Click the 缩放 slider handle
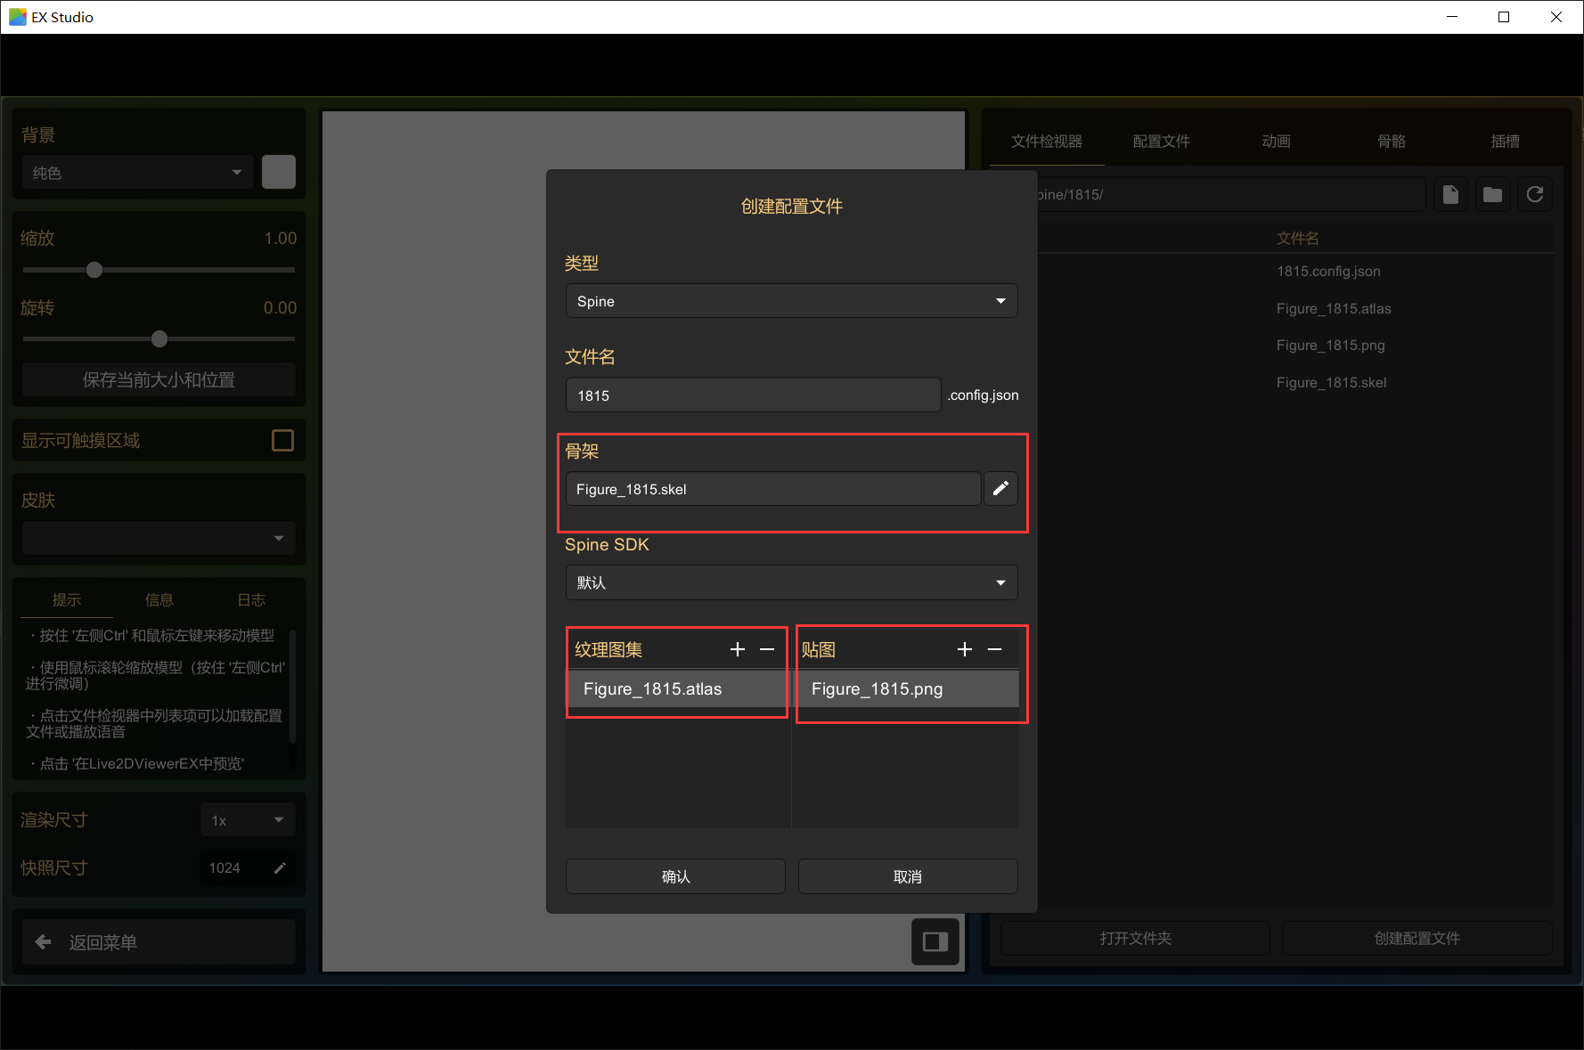 point(94,270)
